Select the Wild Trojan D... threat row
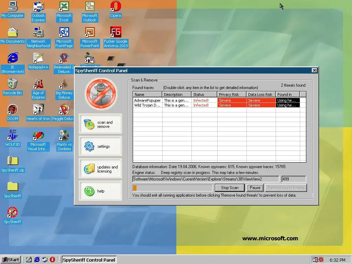Image resolution: width=352 pixels, height=264 pixels. point(219,105)
